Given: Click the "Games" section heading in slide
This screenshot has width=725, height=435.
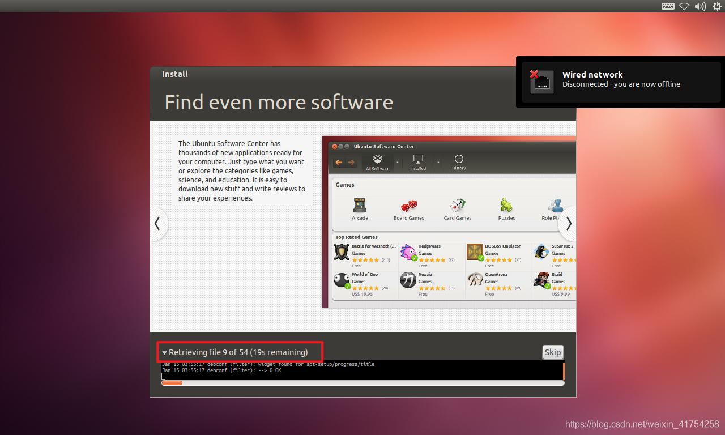Looking at the screenshot, I should [345, 185].
